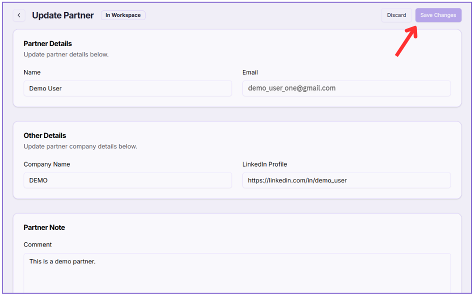
Task: Click the Save Changes button
Action: tap(438, 15)
